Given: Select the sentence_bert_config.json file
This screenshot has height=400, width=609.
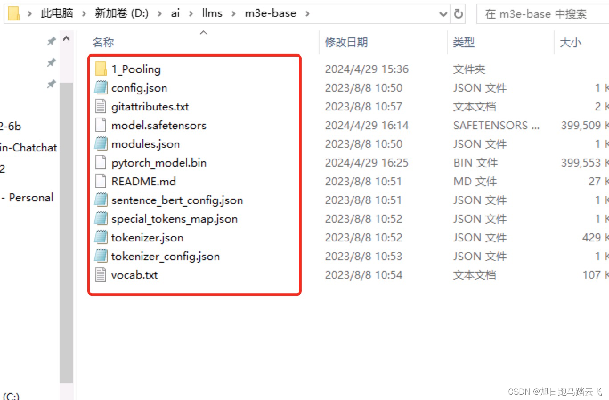Looking at the screenshot, I should 177,200.
